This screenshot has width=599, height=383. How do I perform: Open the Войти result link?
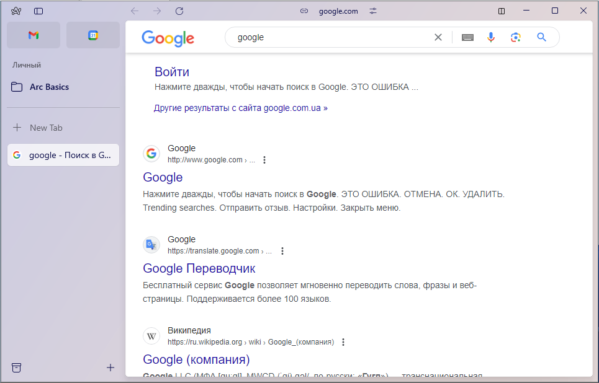coord(172,72)
